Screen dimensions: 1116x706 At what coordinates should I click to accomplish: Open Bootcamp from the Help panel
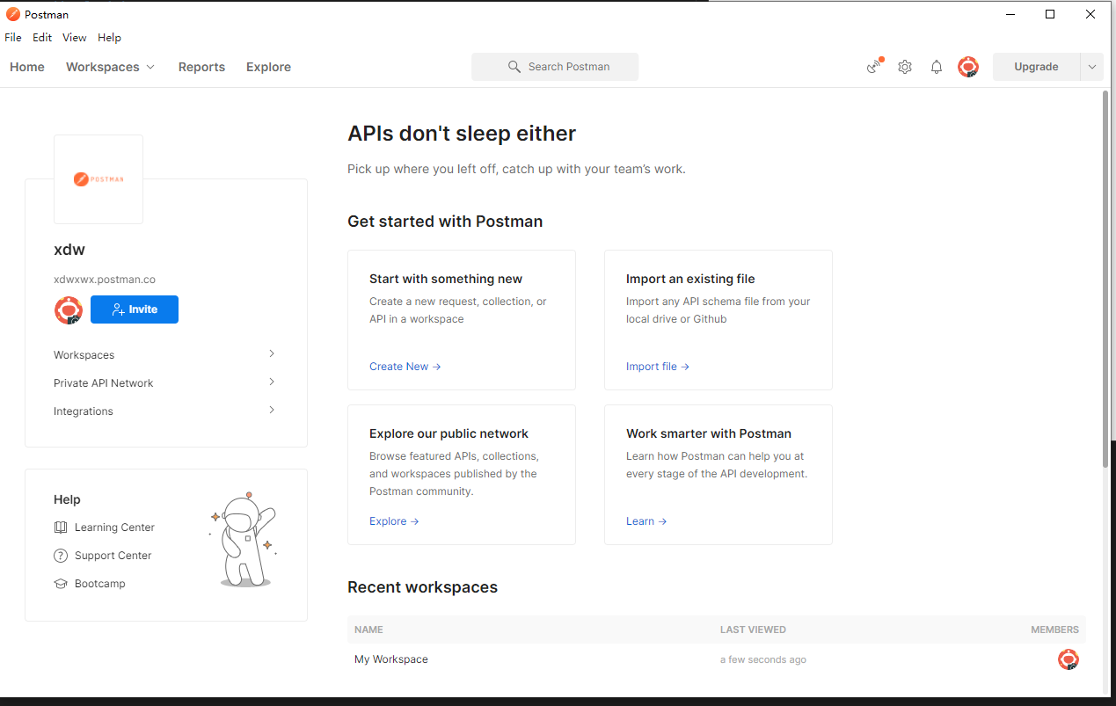(x=99, y=584)
